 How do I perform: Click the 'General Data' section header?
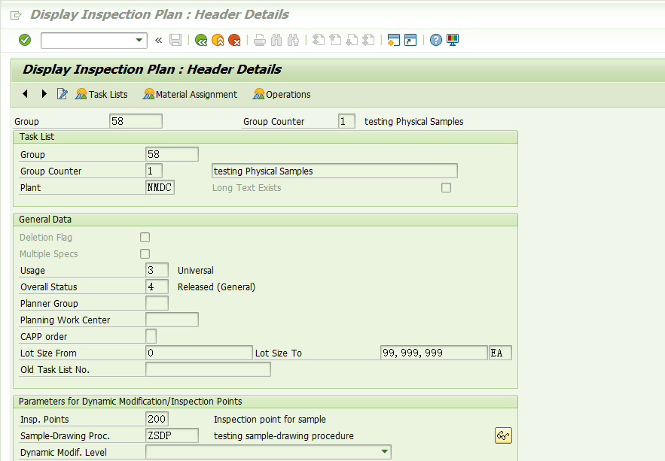45,220
